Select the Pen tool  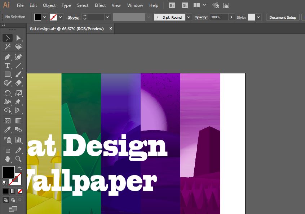(7, 56)
